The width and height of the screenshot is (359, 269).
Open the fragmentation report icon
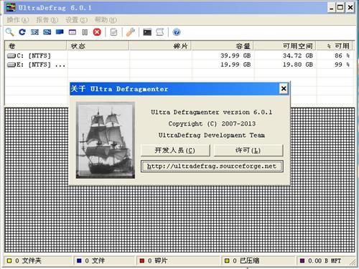pos(113,32)
